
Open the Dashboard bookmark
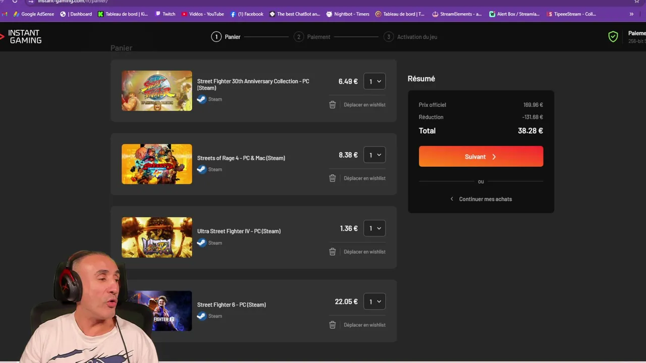(76, 14)
